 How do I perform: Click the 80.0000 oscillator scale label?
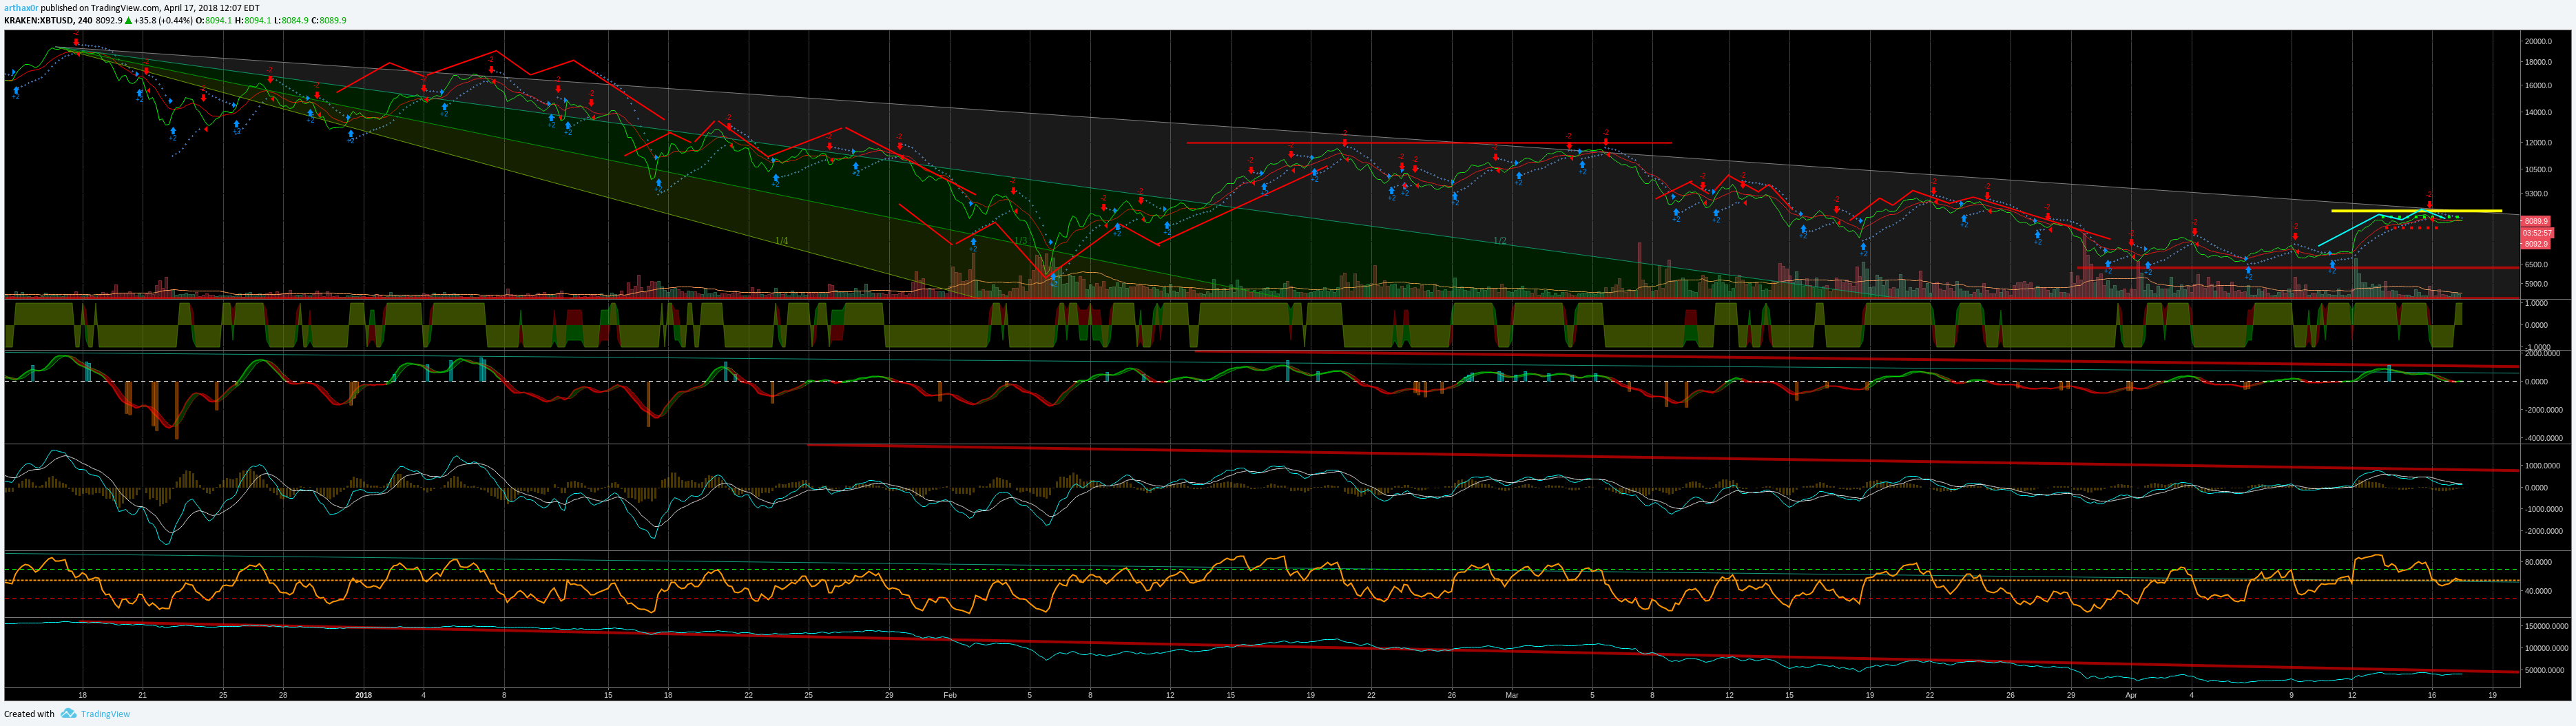coord(2538,562)
